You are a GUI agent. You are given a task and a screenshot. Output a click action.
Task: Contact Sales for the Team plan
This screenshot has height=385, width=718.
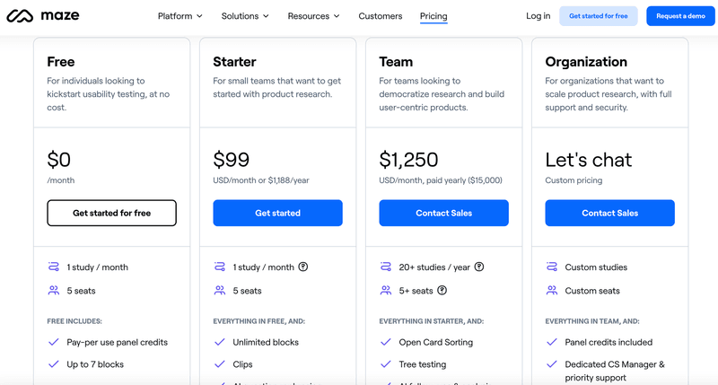(x=443, y=213)
